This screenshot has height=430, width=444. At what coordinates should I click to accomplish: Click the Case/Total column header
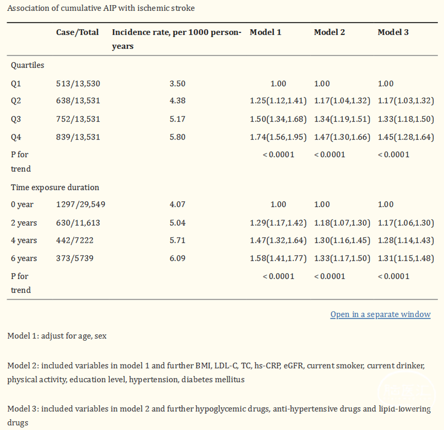[x=77, y=32]
